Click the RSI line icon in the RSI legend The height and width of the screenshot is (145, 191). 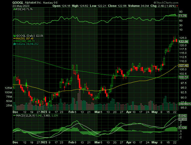(x=14, y=9)
